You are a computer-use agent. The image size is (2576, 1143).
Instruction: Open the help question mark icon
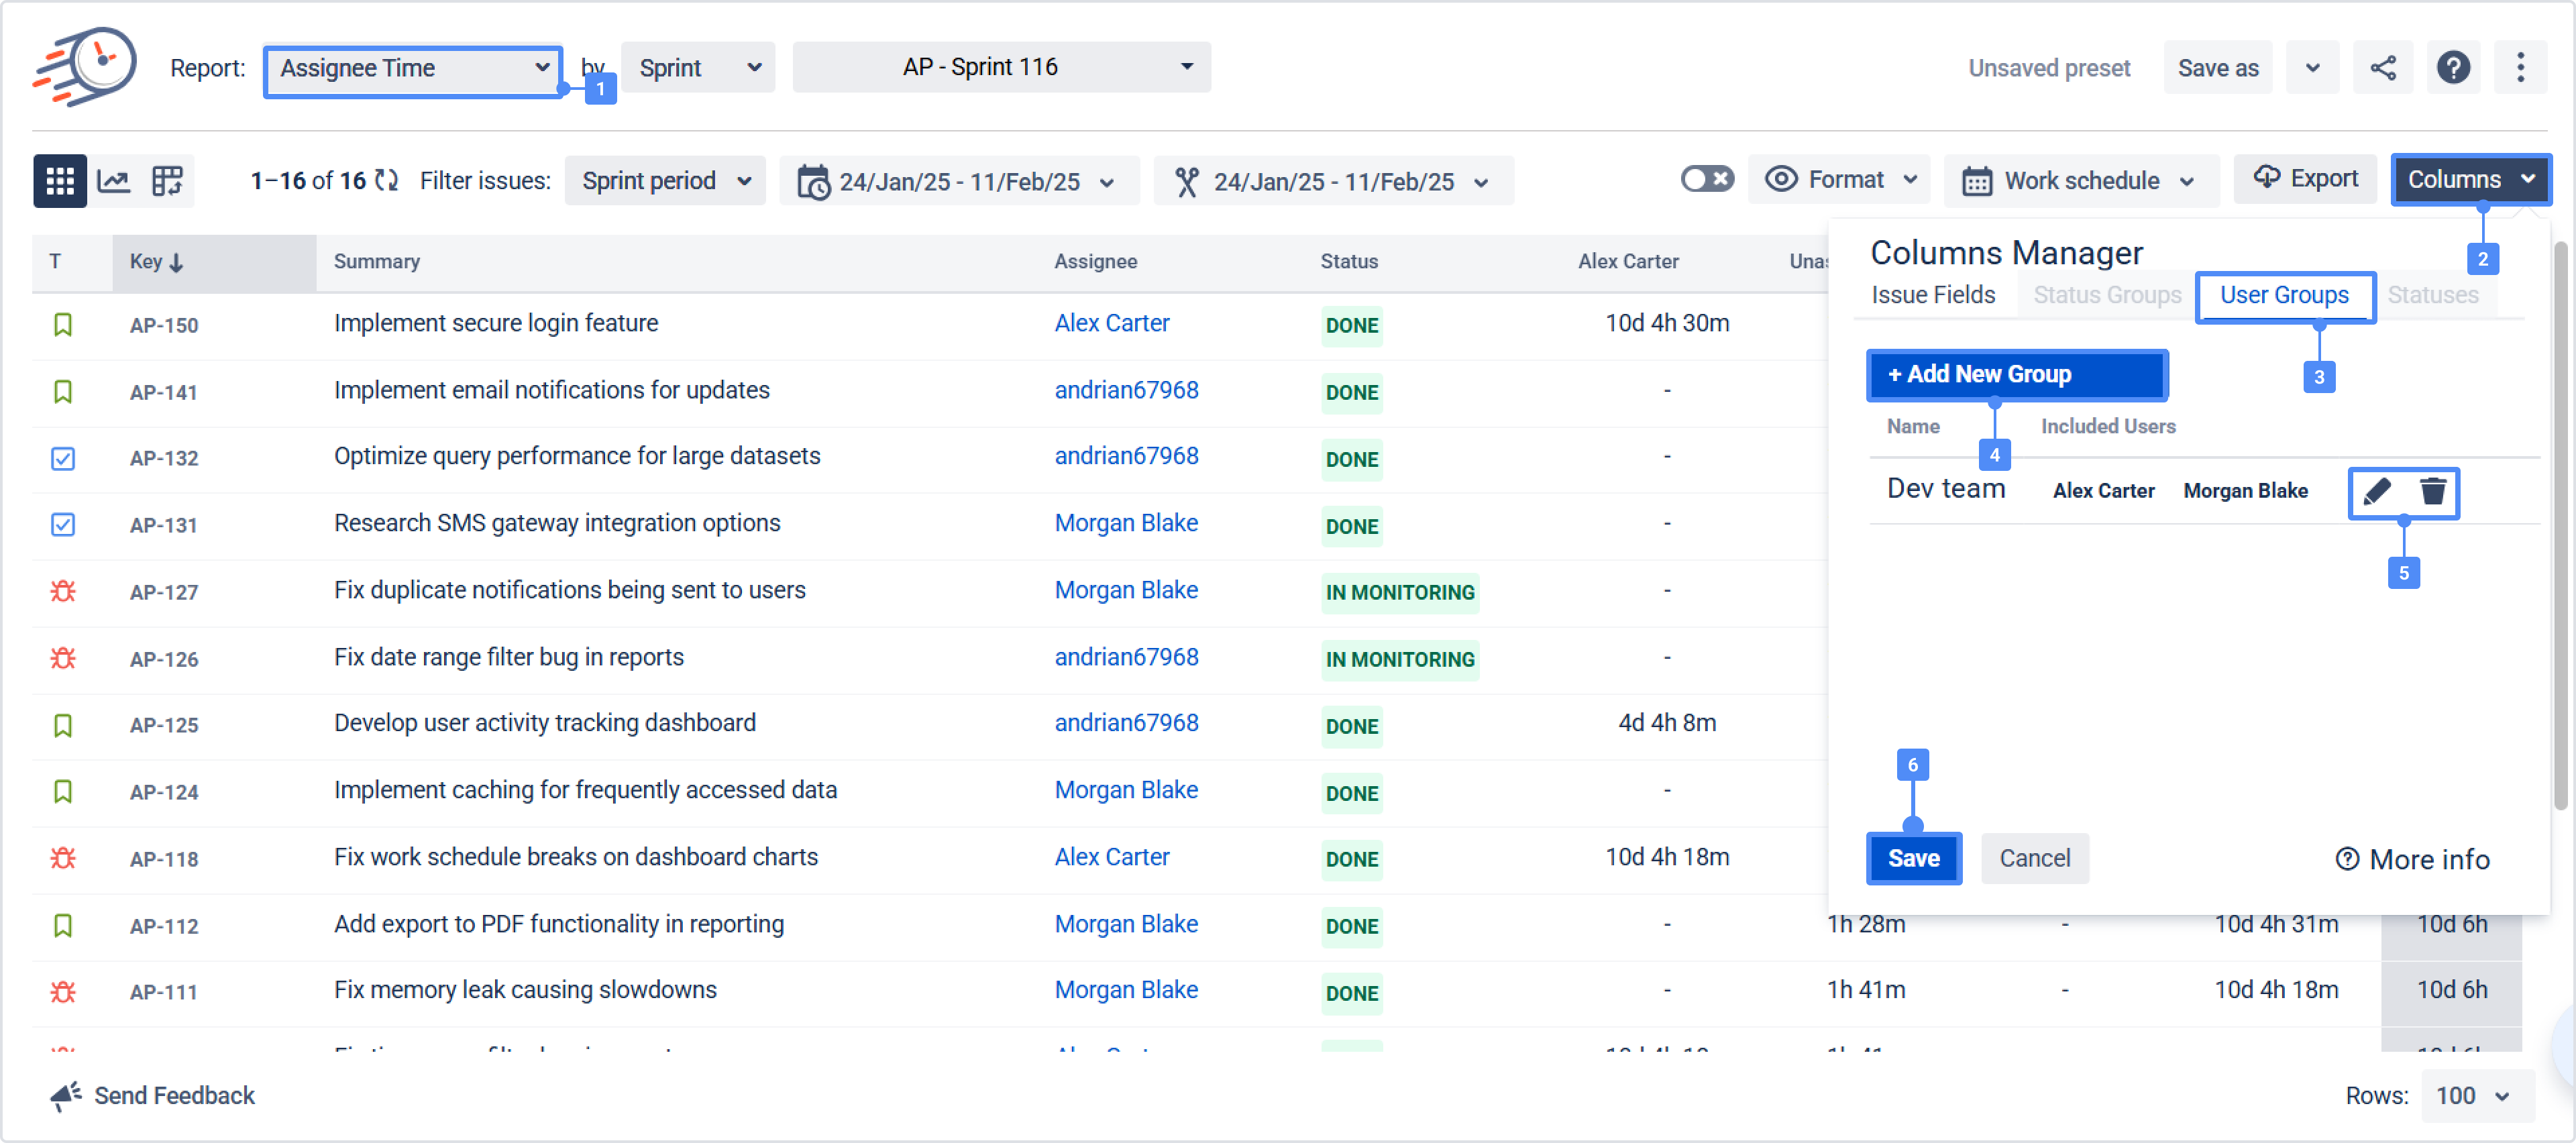point(2453,68)
